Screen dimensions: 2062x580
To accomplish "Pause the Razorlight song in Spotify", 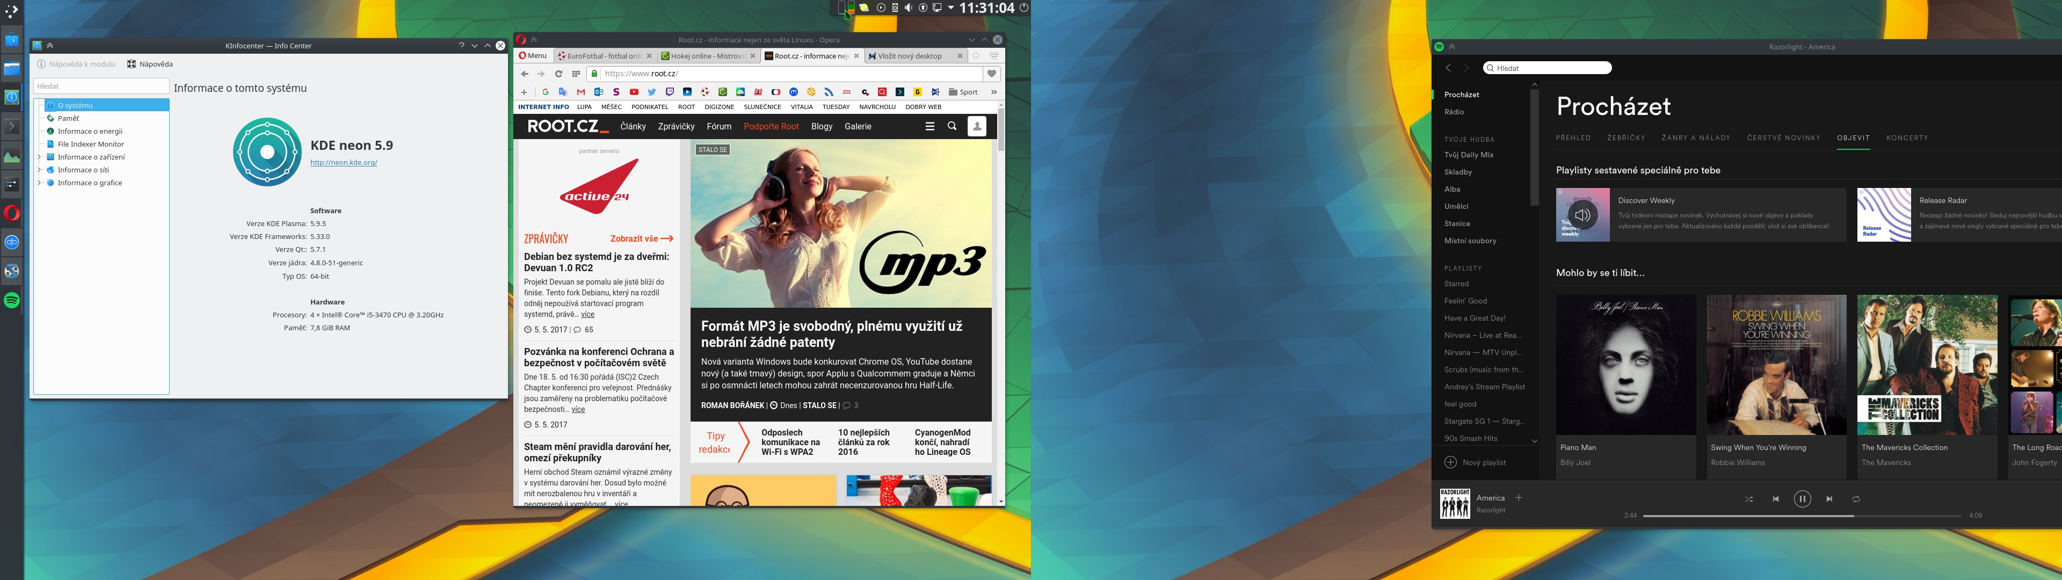I will 1802,499.
